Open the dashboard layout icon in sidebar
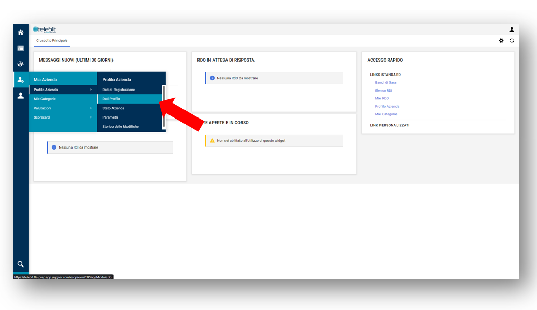 [x=21, y=48]
